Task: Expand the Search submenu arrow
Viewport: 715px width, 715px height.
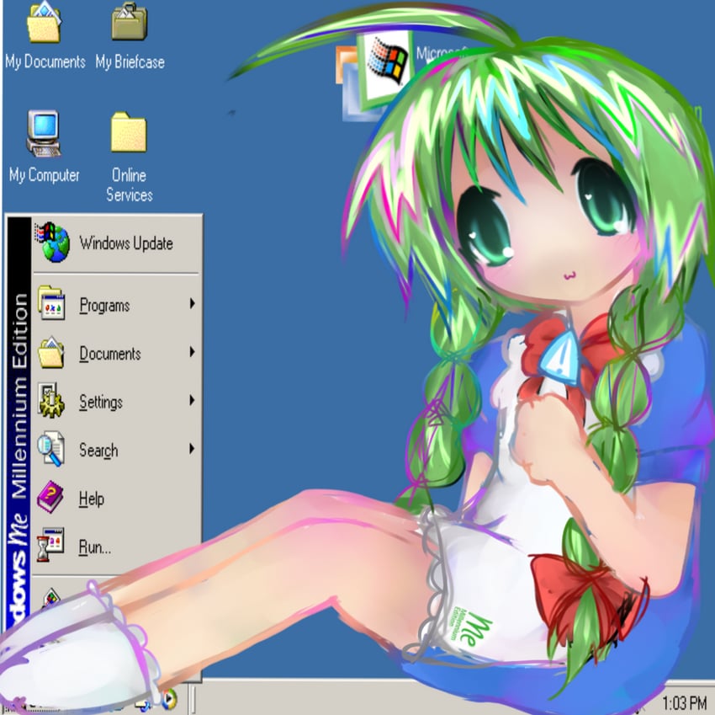Action: tap(192, 449)
